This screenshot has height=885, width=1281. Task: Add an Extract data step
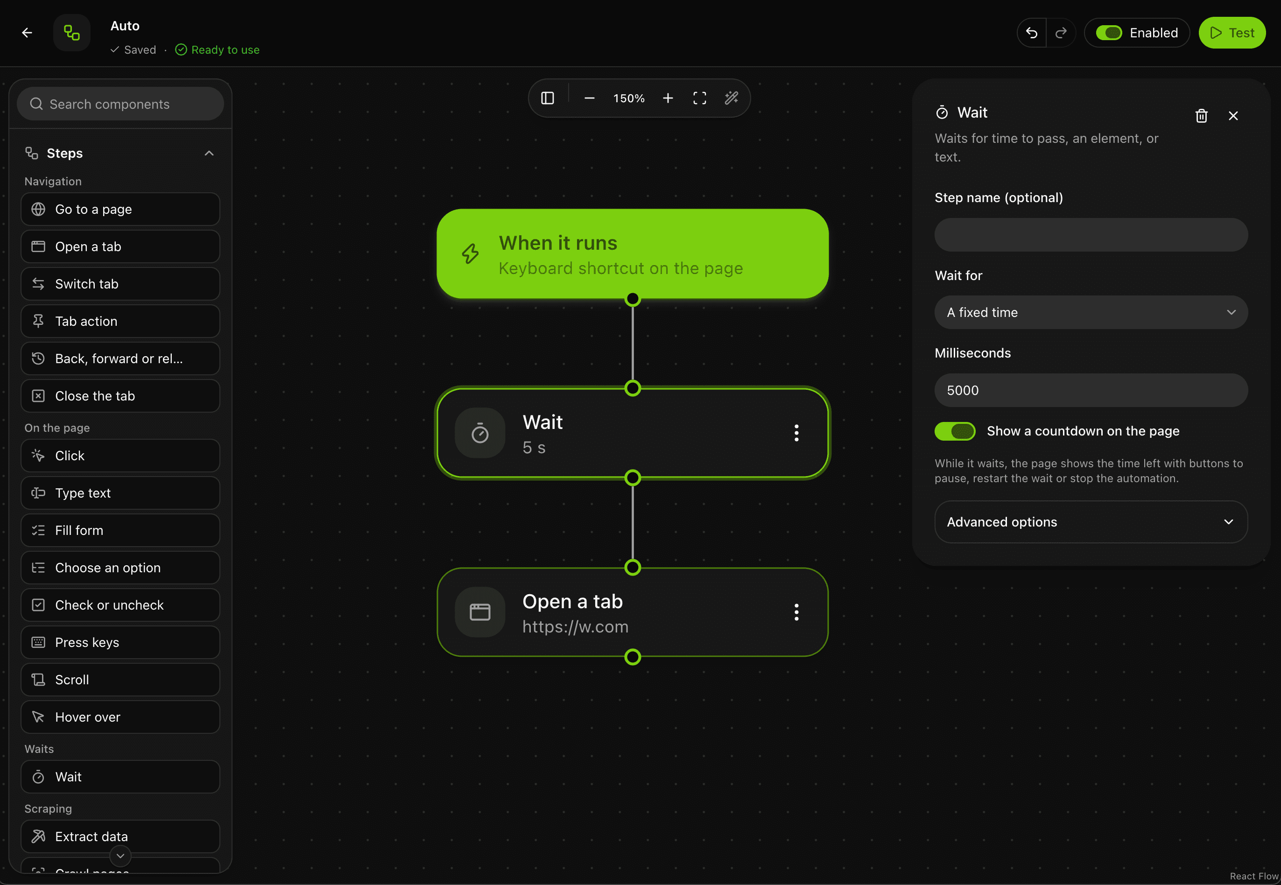pyautogui.click(x=120, y=836)
